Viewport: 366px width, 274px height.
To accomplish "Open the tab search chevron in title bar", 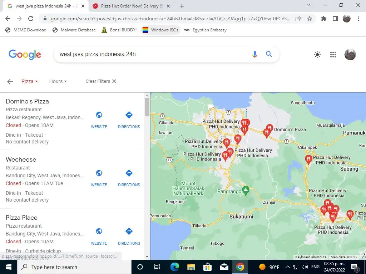I will [308, 5].
